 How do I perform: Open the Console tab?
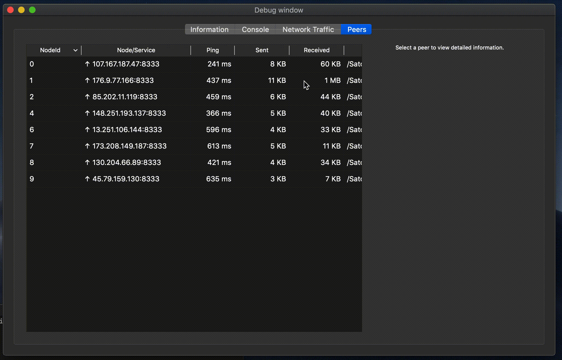(x=255, y=30)
